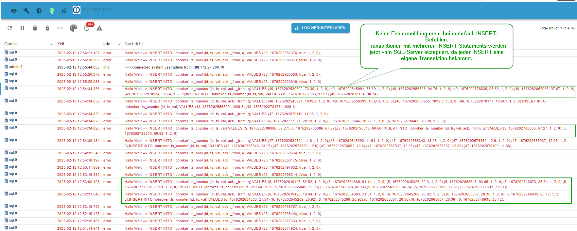Click sql.0 icon in 12:53:17.669 row

click(6, 167)
